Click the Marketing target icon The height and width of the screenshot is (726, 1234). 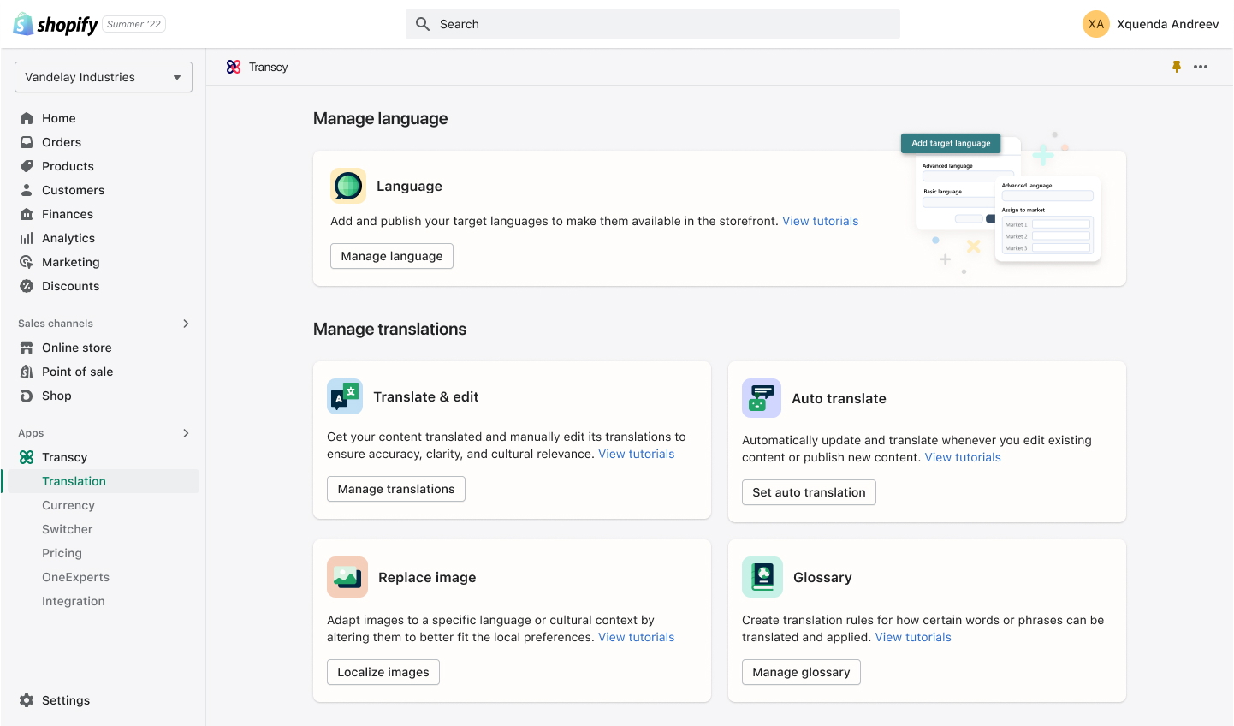27,262
